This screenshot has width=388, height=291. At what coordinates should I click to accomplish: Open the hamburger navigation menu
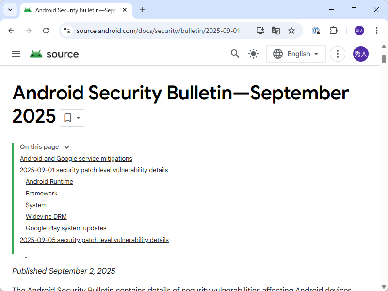16,54
